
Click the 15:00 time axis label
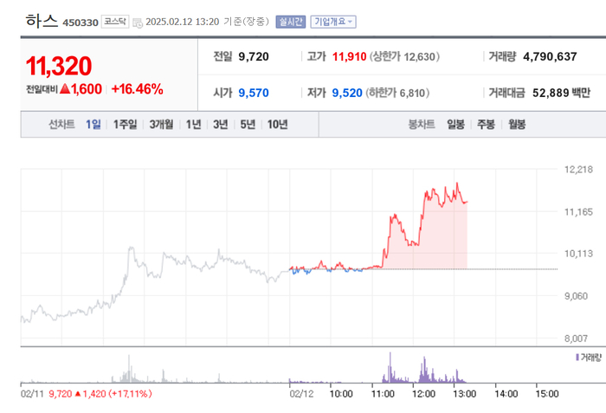[547, 394]
